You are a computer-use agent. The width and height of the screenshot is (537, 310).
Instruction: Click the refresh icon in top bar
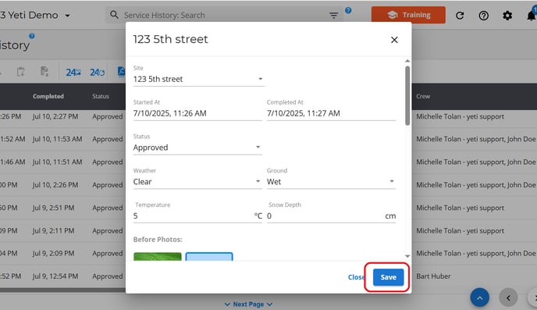coord(460,16)
